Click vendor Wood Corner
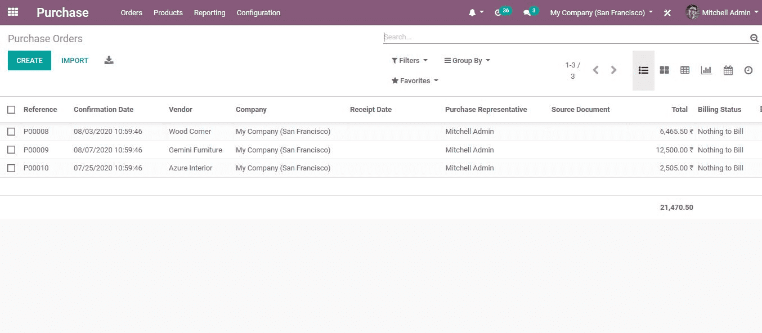 coord(190,131)
